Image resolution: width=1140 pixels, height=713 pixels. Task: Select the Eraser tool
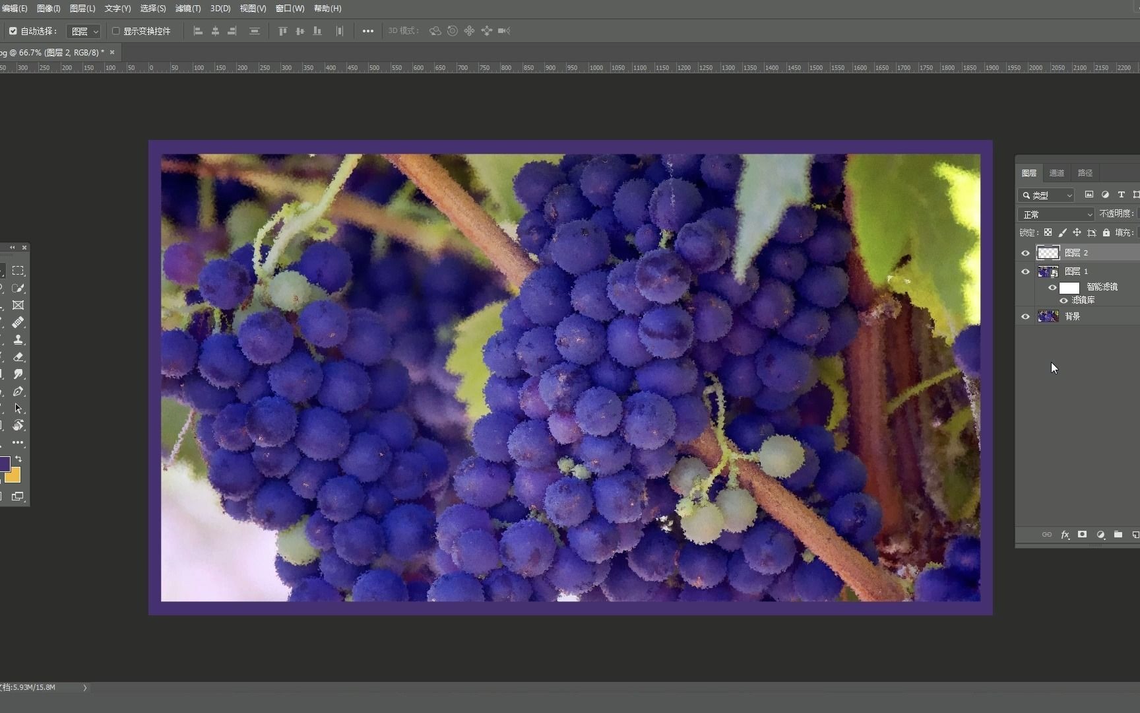pyautogui.click(x=18, y=356)
